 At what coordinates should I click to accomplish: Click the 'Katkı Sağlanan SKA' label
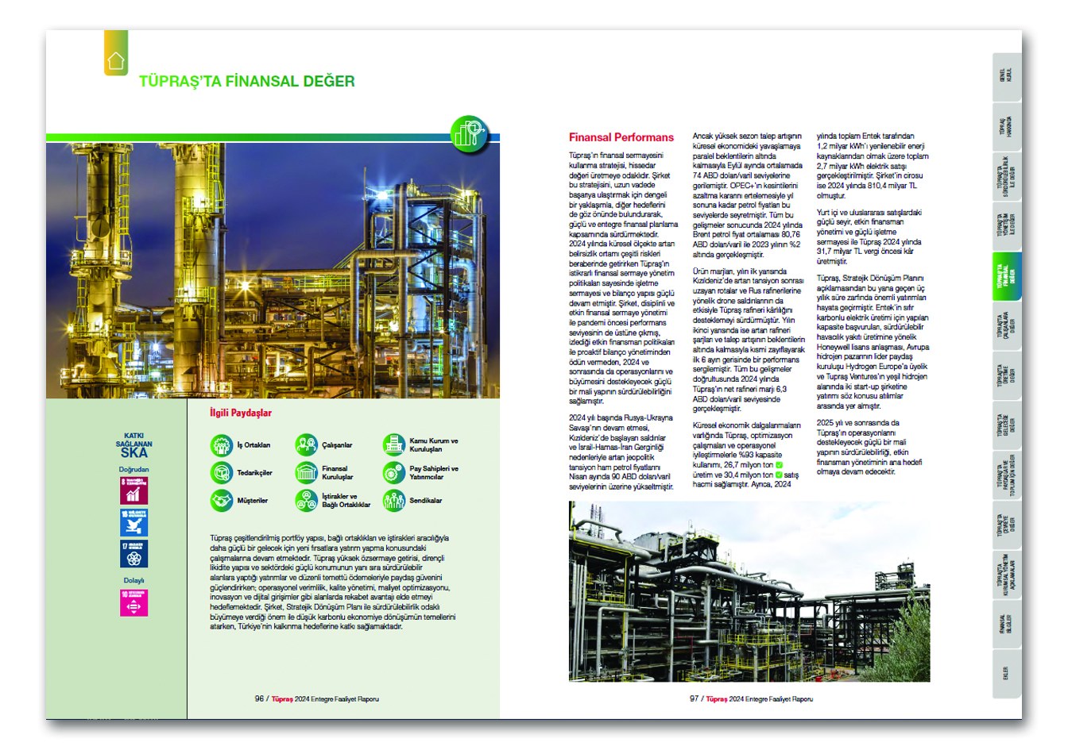(133, 446)
